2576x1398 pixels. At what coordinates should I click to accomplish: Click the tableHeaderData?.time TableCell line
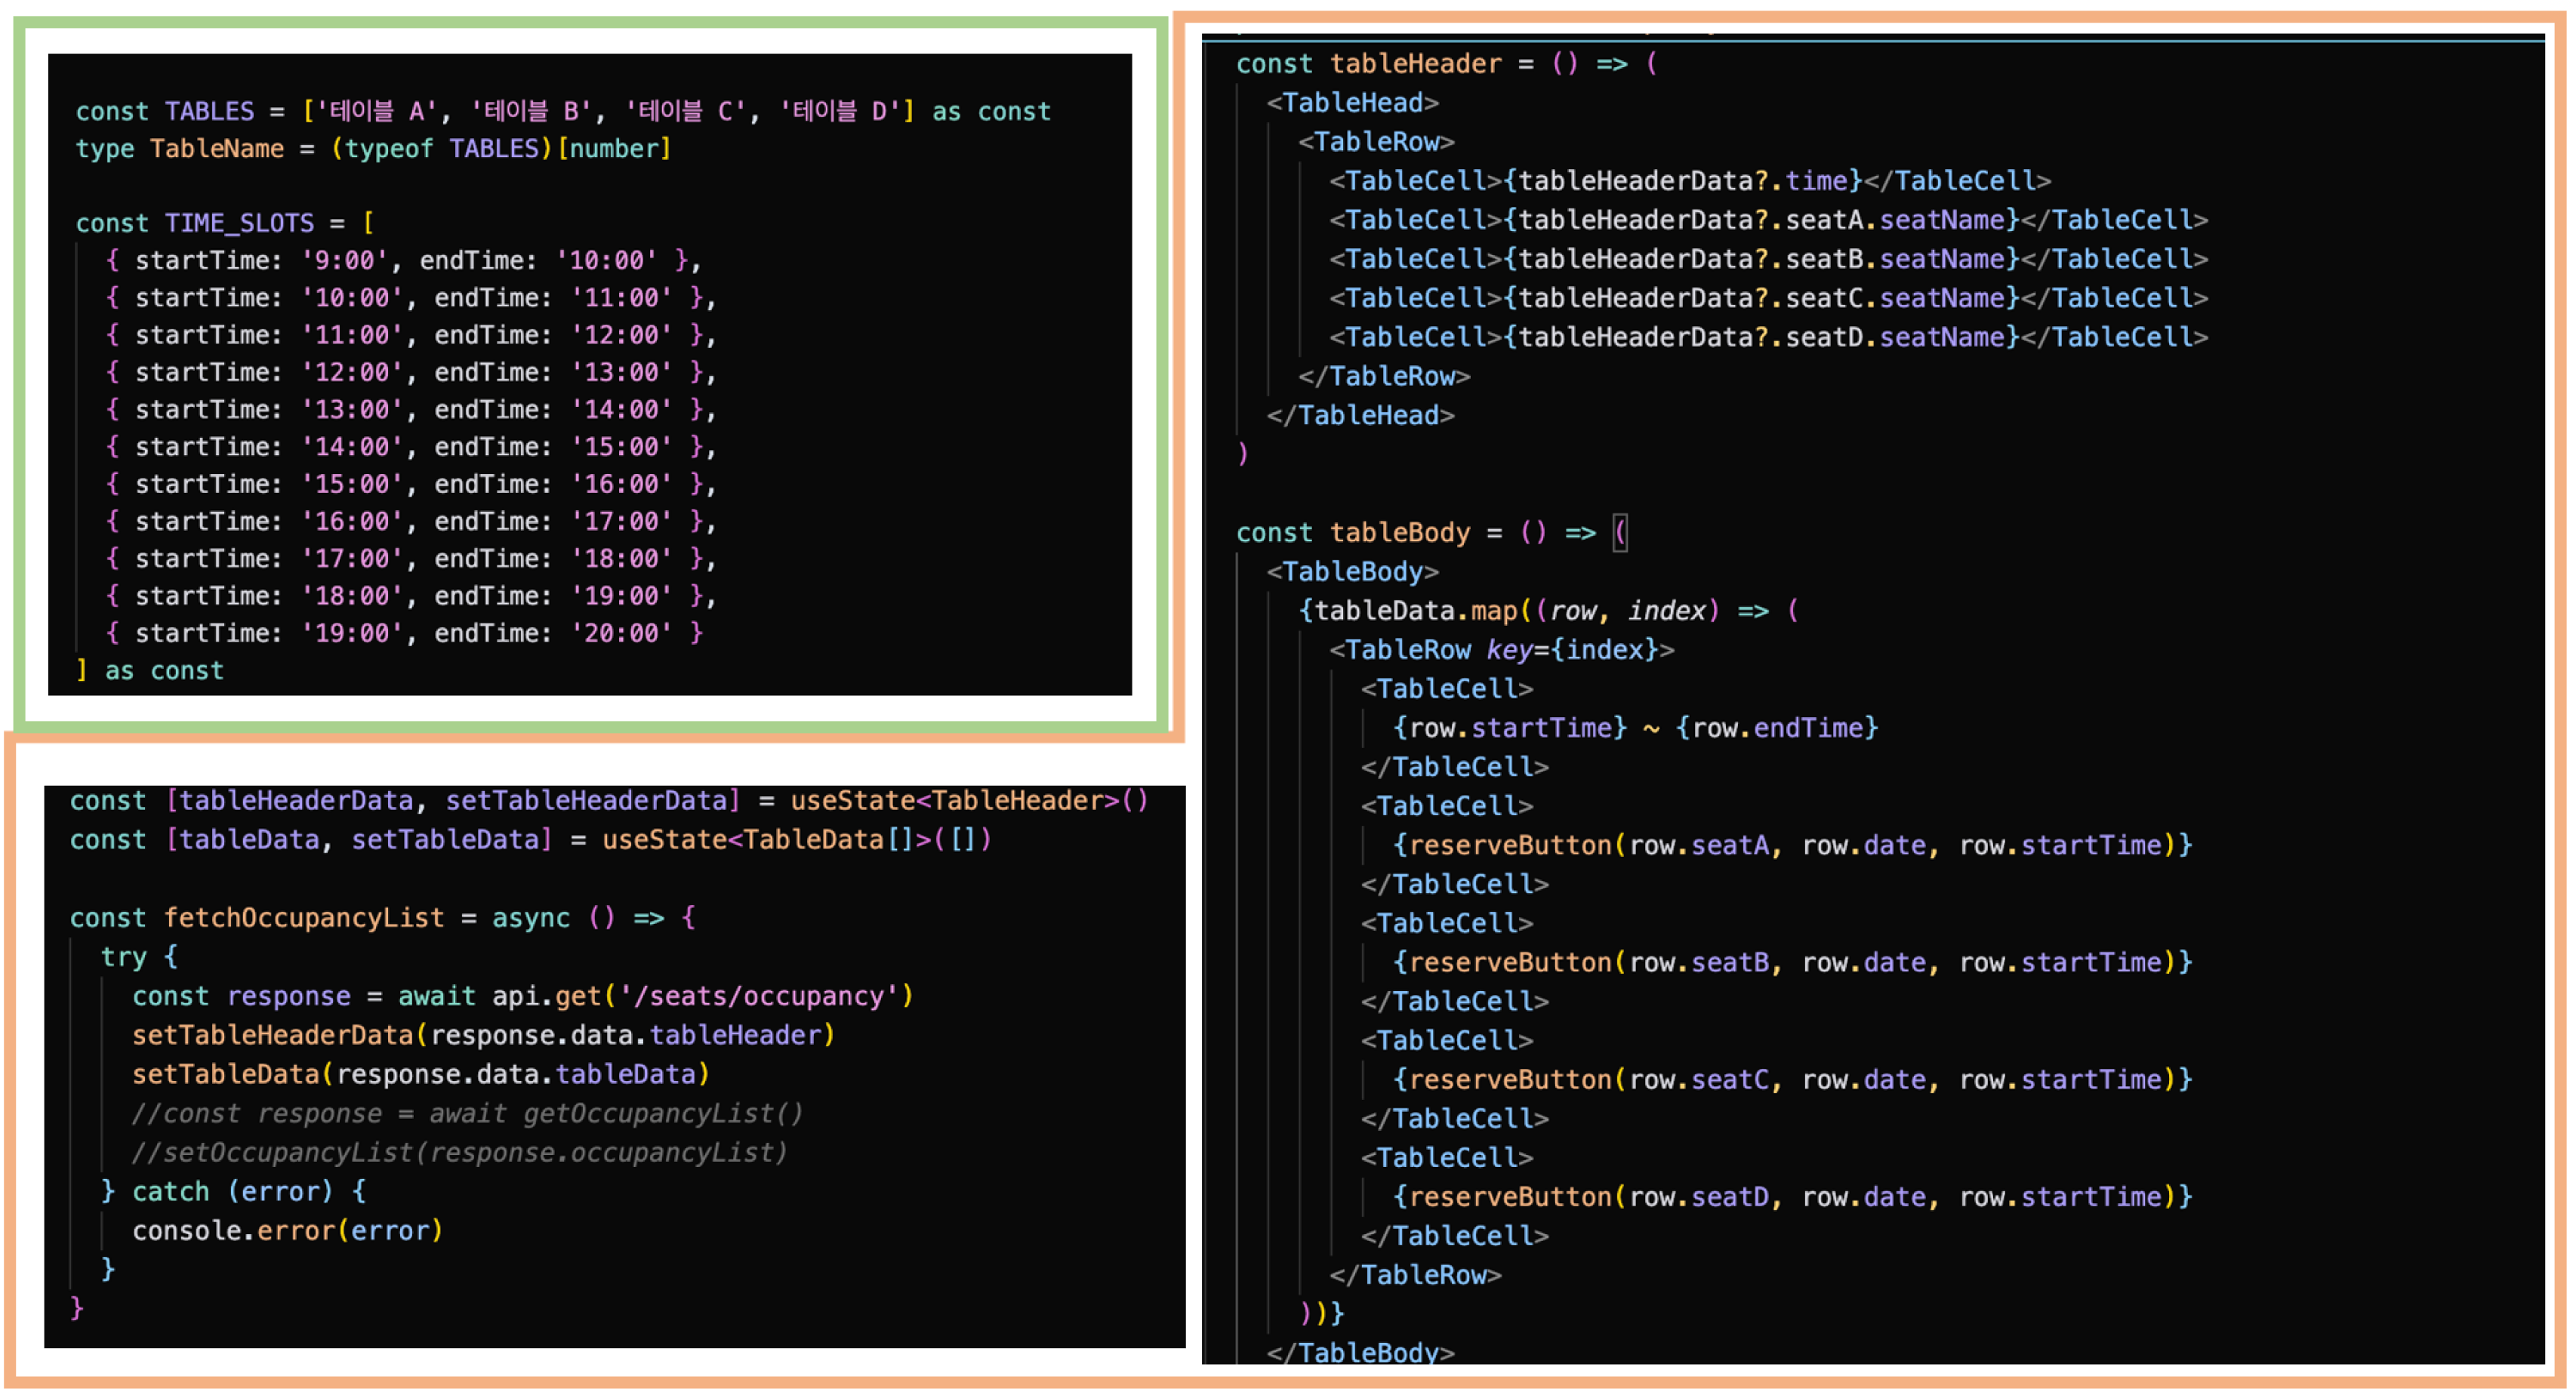point(1690,180)
